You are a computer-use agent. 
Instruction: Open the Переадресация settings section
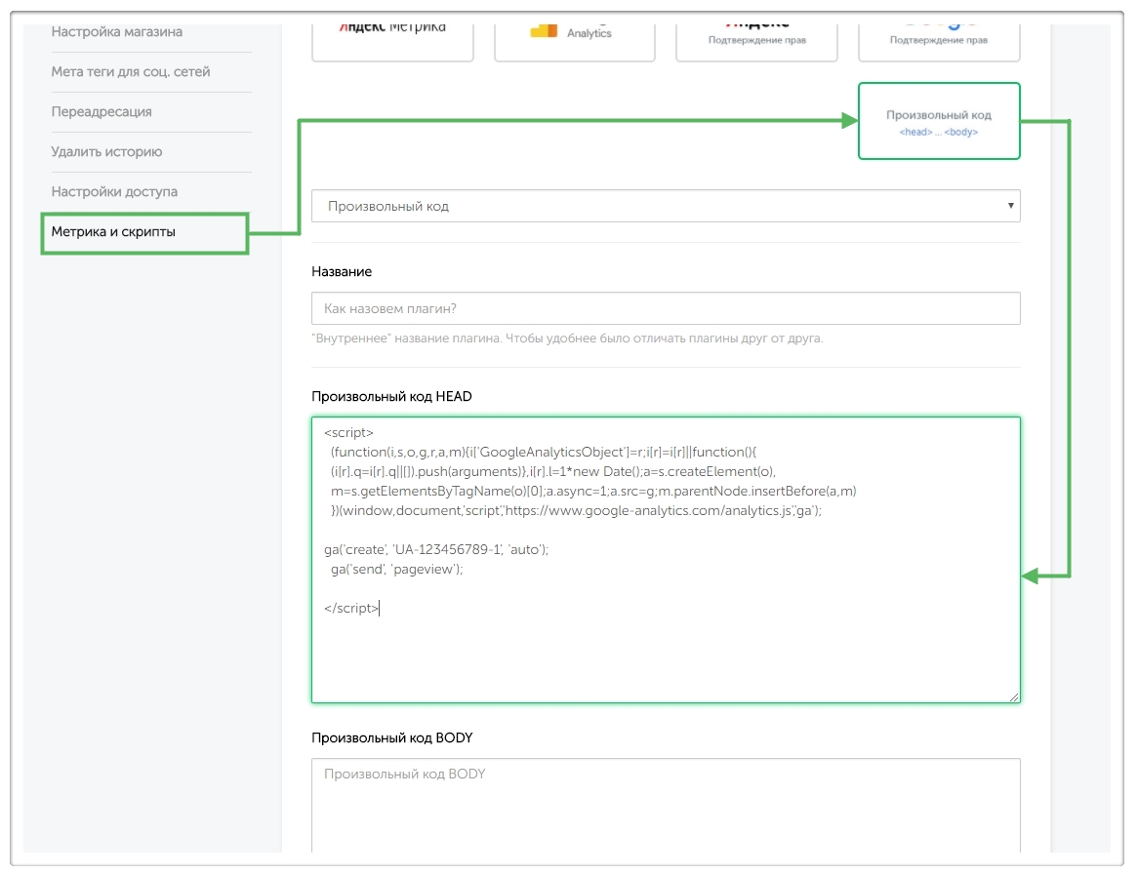point(102,112)
